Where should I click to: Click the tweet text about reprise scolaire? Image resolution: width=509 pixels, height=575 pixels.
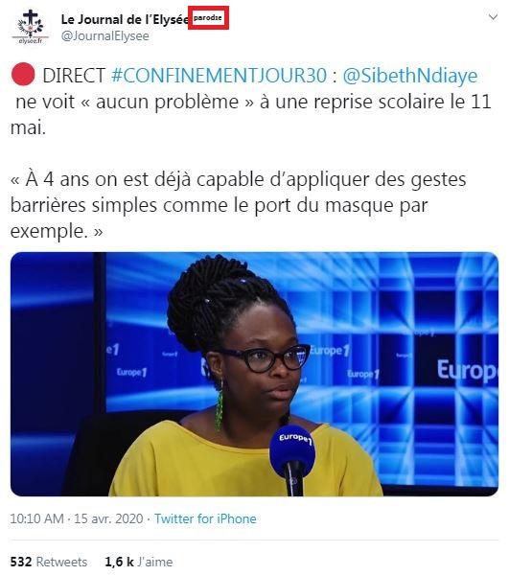[250, 102]
